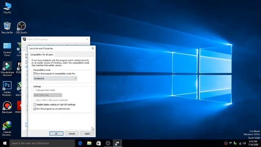Open Control Panel desktop icon
Viewport: 261px width, 147px height.
pos(7,49)
